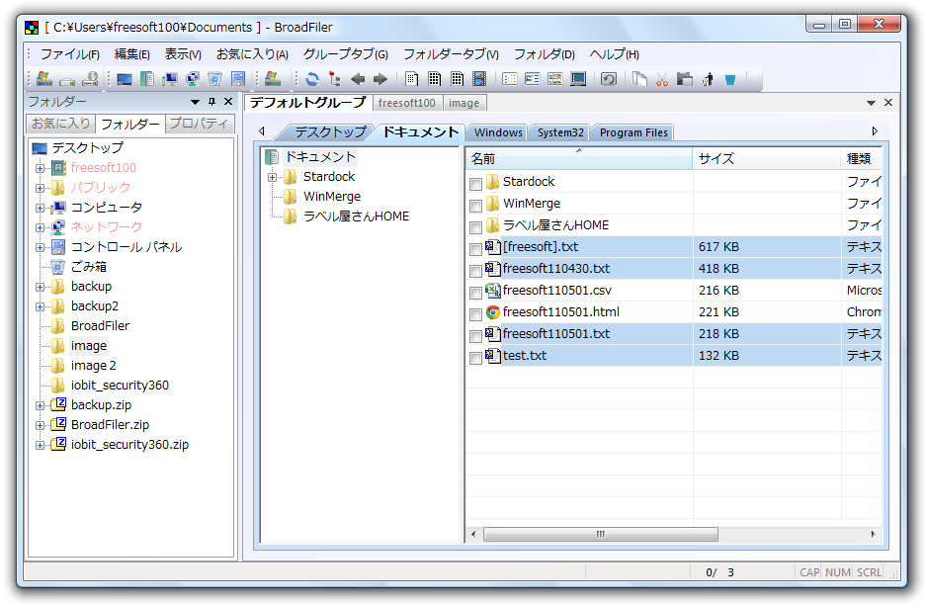Click the small-icons list view toolbar icon
This screenshot has width=926, height=605.
pyautogui.click(x=510, y=78)
